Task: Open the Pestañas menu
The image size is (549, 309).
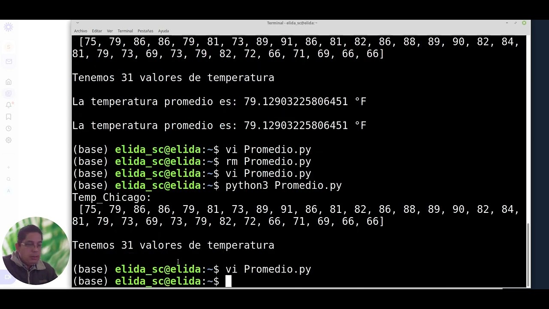Action: tap(145, 31)
